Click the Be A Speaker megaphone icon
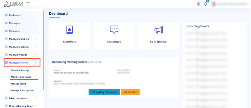 click(158, 30)
